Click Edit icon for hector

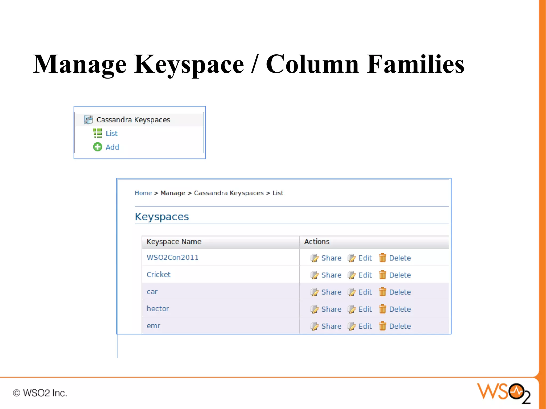pos(352,309)
